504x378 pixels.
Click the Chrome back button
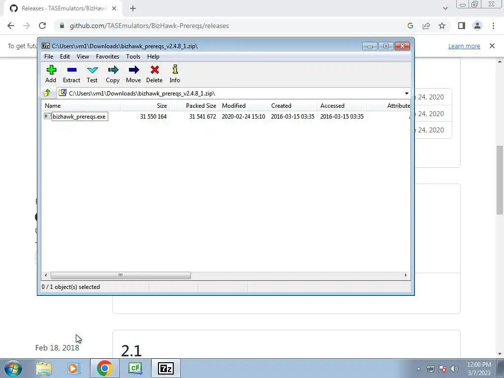coord(11,26)
